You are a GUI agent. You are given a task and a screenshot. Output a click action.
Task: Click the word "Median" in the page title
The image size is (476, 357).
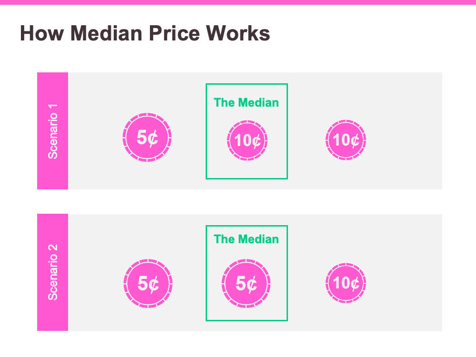[x=107, y=33]
